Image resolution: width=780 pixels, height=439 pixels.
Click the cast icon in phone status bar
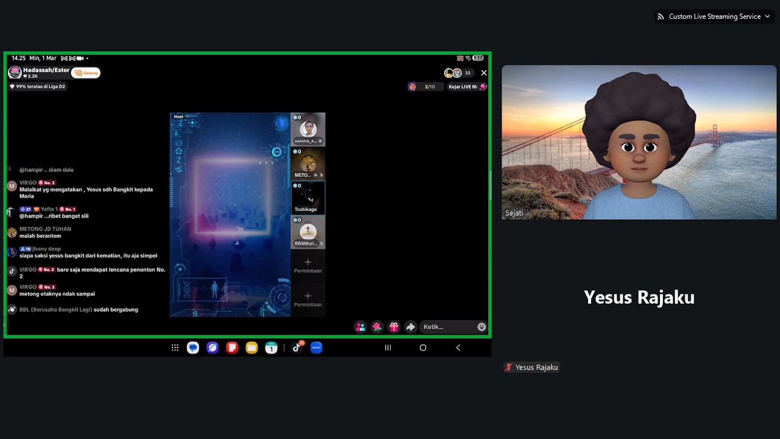(460, 58)
